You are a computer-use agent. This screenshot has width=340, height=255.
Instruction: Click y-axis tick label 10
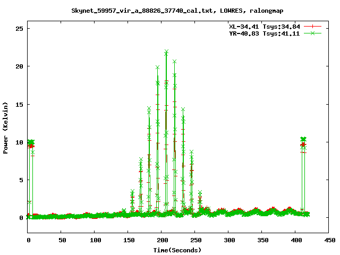(19, 142)
